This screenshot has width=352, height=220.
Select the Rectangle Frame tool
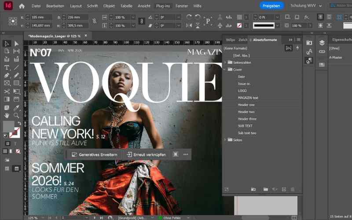pyautogui.click(x=7, y=83)
